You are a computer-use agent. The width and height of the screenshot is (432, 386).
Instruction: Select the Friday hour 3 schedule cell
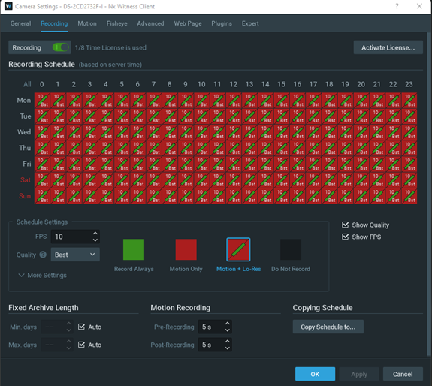point(90,164)
